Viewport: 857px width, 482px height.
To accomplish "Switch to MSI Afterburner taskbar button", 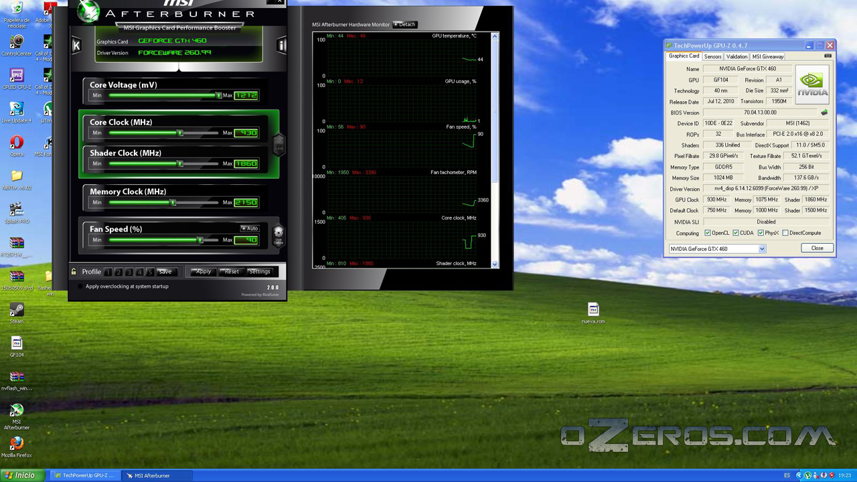I will (x=158, y=475).
